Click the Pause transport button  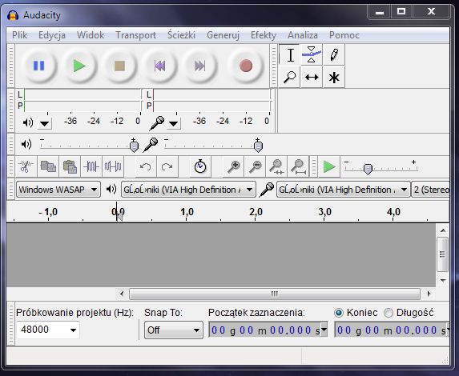(38, 66)
